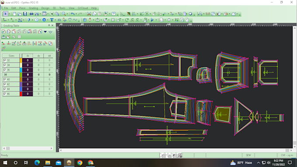Open the Design menu
Screen dimensions: 297x167
[45, 8]
